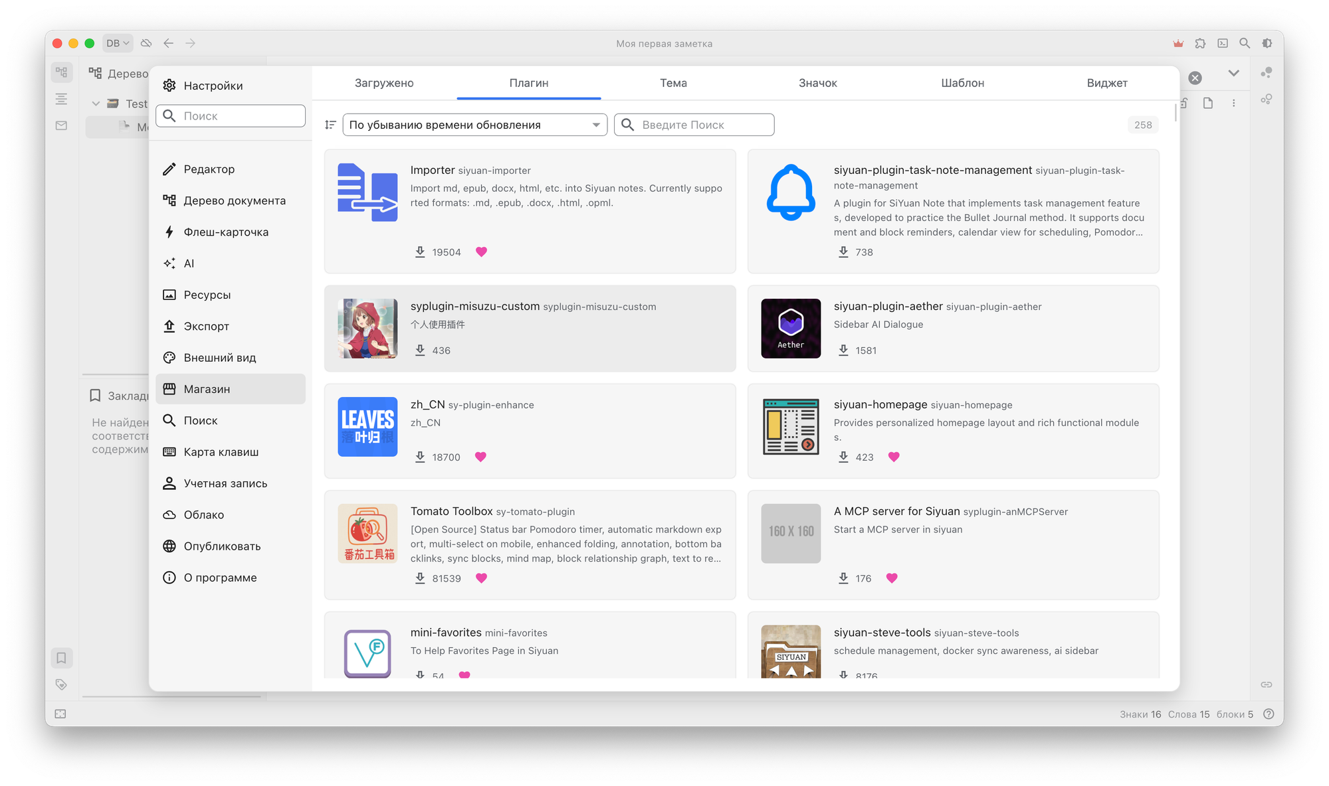This screenshot has width=1329, height=786.
Task: Toggle cloud sync icon in title bar
Action: (146, 43)
